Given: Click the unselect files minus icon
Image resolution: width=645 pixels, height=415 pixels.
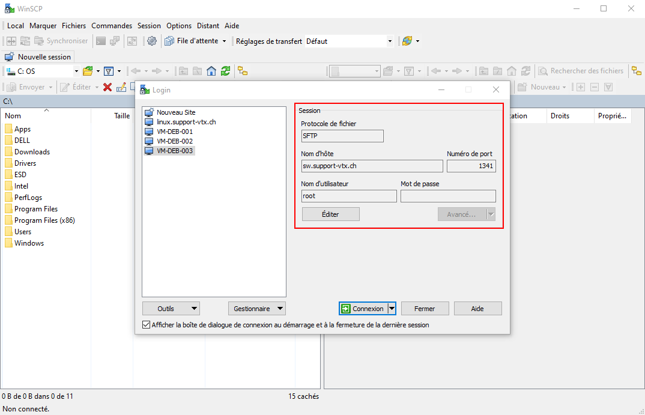Looking at the screenshot, I should 595,87.
